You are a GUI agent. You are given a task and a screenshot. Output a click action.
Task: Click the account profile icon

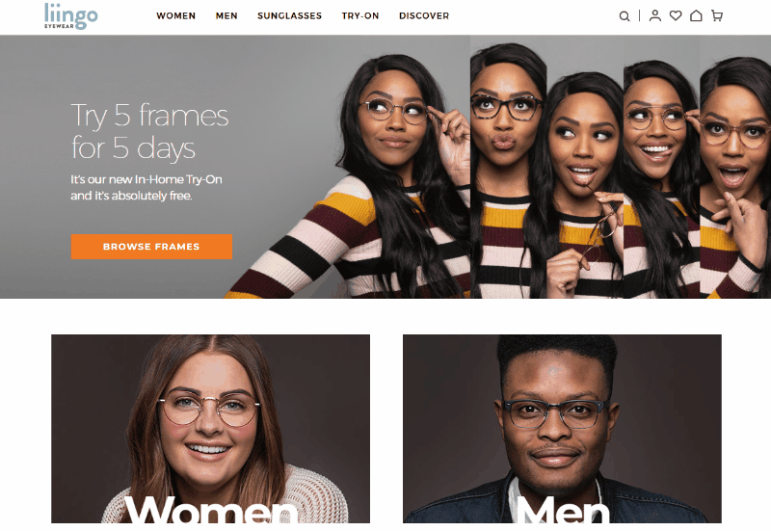[654, 15]
